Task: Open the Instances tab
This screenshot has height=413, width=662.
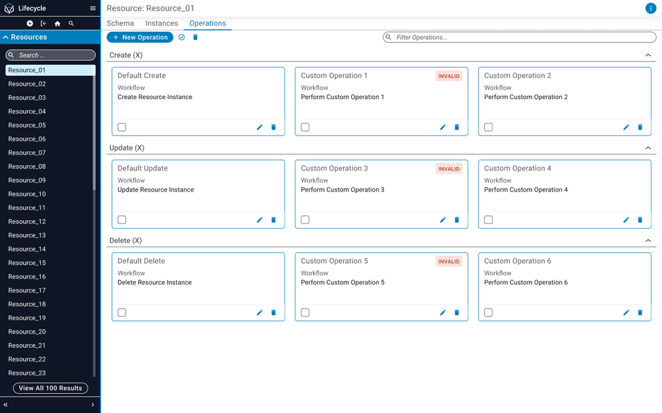Action: [162, 23]
